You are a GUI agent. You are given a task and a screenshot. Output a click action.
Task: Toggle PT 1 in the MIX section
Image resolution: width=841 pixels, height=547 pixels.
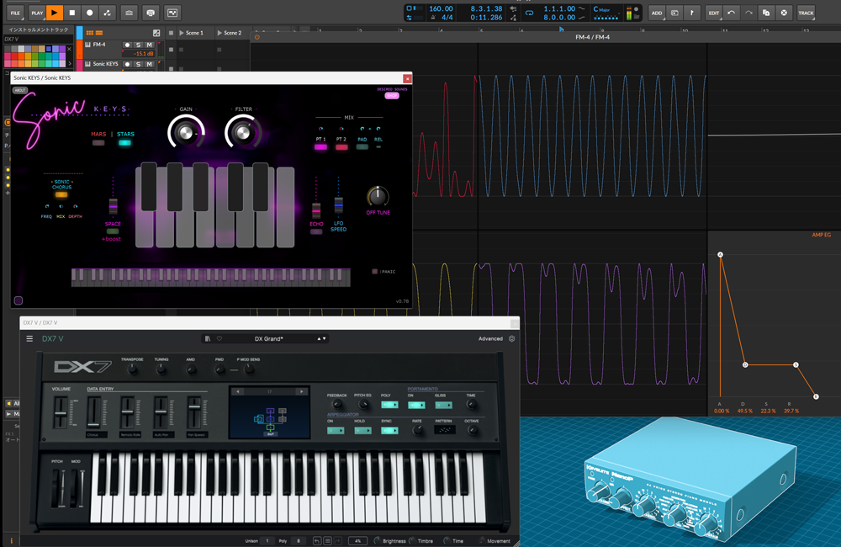320,146
